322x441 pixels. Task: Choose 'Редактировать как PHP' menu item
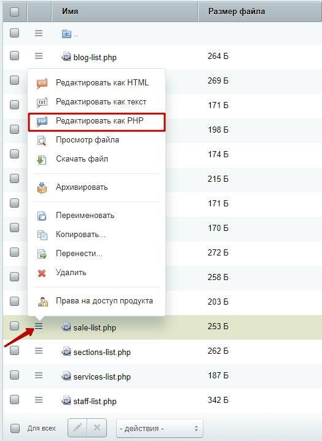point(96,122)
